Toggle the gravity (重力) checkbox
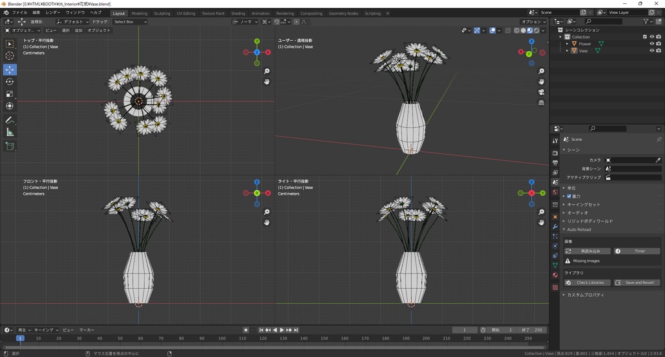 [569, 196]
